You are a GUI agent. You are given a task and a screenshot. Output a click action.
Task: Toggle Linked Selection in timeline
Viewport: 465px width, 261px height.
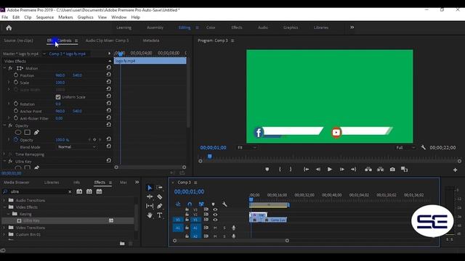click(x=201, y=204)
